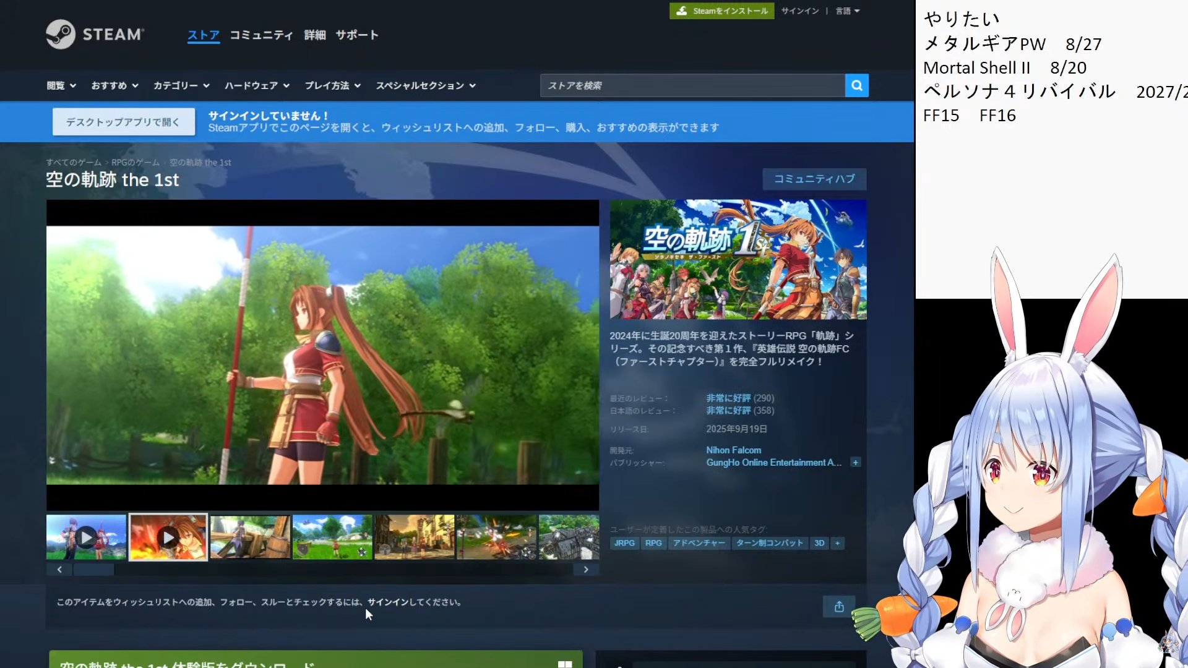
Task: Select the battle scene screenshot thumbnail
Action: [496, 537]
